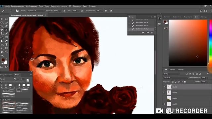Image resolution: width=212 pixels, height=119 pixels.
Task: Hide the selected Слой 1 layer
Action: pyautogui.click(x=164, y=87)
